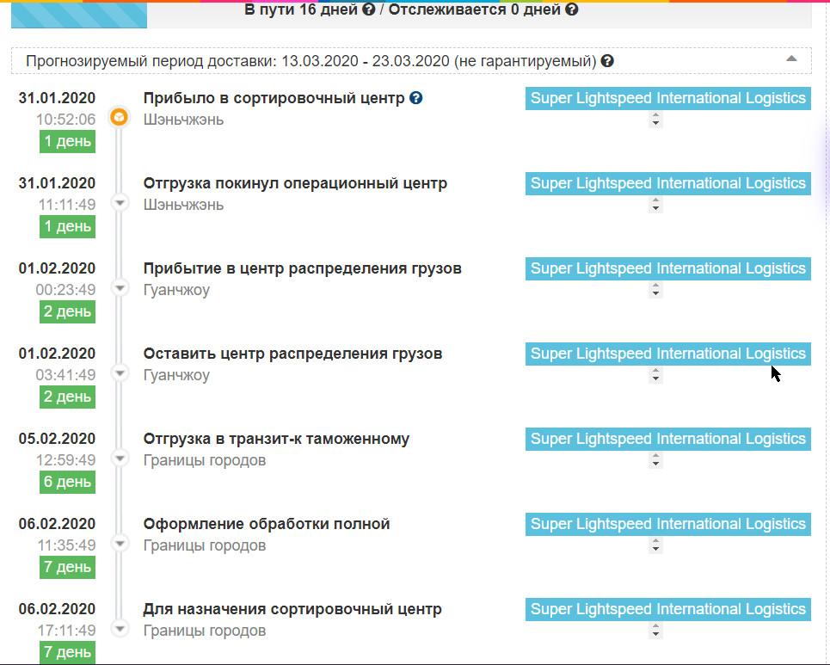Toggle stepper under carrier at 00:23:49 row
This screenshot has width=830, height=665.
pos(656,290)
